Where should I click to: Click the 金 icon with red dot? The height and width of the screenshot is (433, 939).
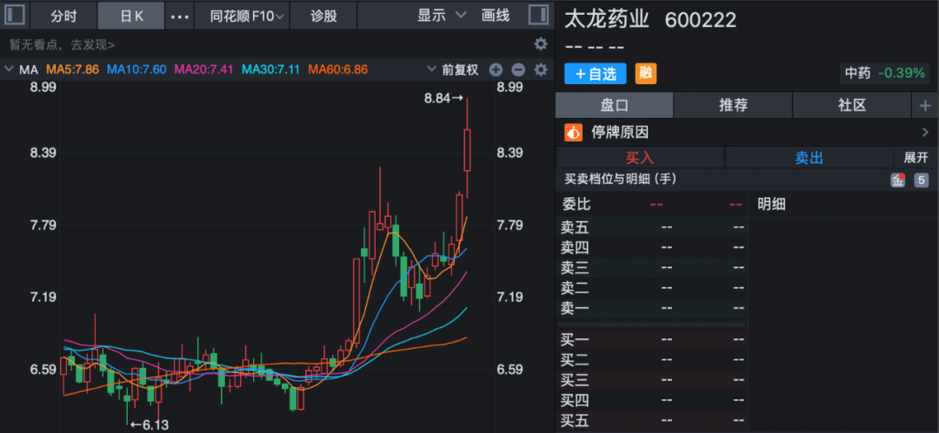[x=897, y=180]
